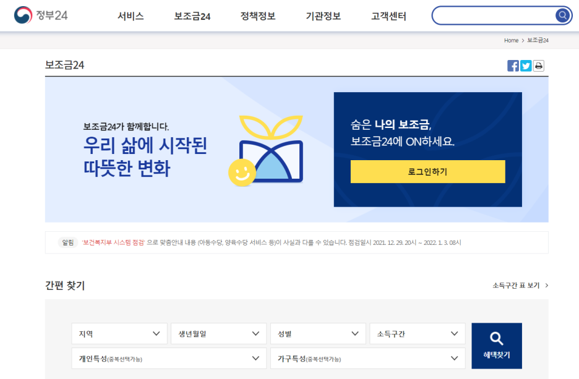
Task: Expand the 성별 dropdown
Action: pos(318,334)
